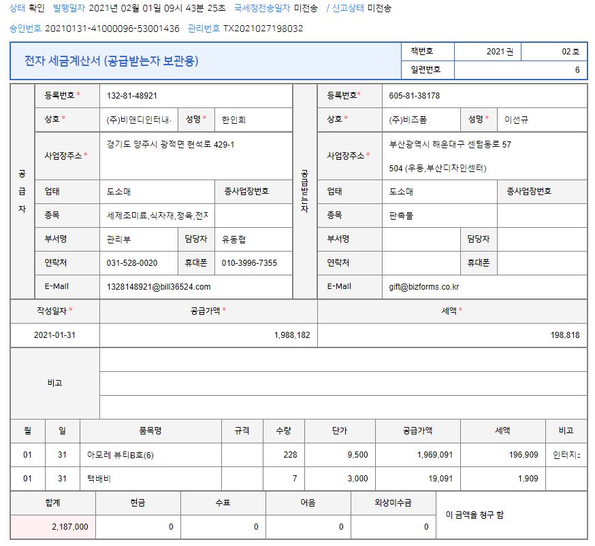Select the 담당자 field containing 유동협
Viewport: 595px width, 546px height.
click(x=253, y=239)
